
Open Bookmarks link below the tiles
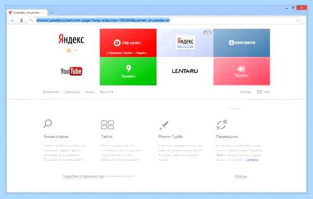pyautogui.click(x=51, y=92)
